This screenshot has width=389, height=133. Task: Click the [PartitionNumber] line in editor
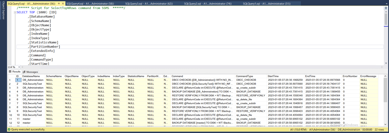click(x=45, y=47)
